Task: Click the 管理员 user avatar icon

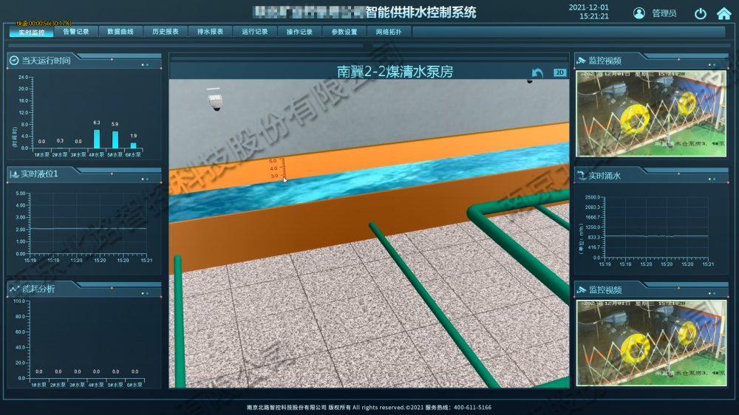Action: (x=639, y=13)
